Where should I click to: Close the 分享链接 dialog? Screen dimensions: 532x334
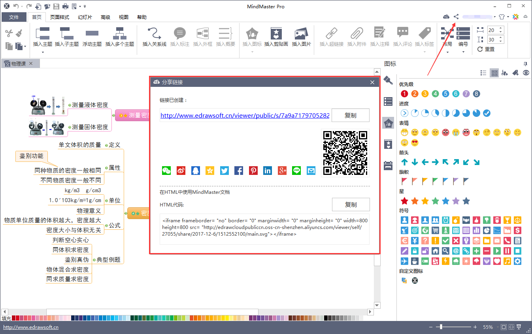372,82
